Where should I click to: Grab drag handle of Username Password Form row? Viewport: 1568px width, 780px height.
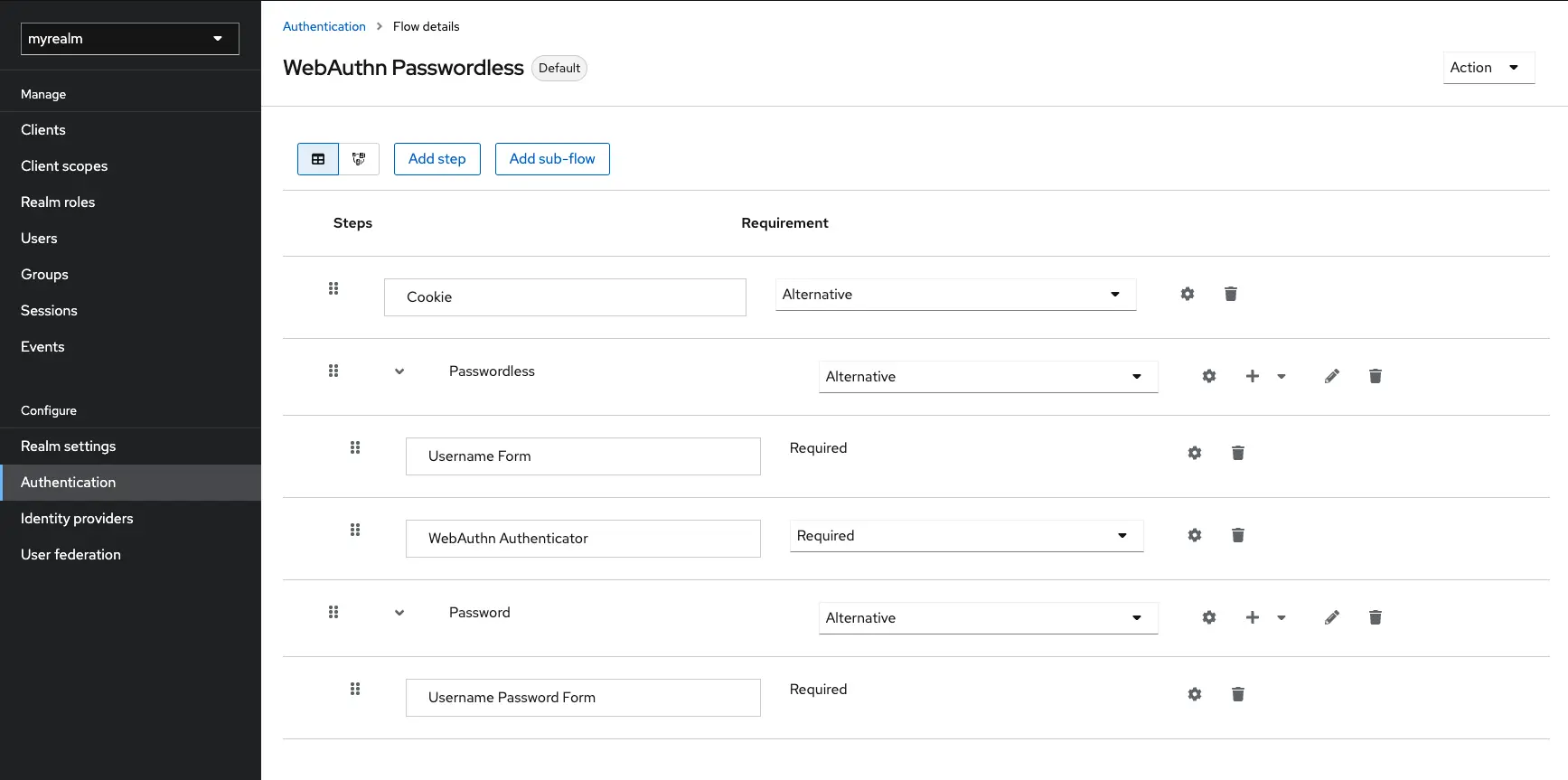click(x=355, y=689)
